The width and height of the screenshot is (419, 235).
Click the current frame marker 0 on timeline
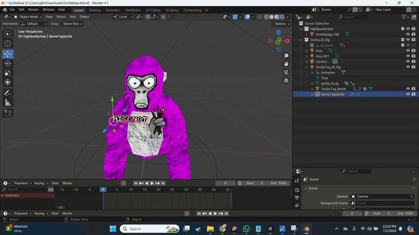pos(103,189)
